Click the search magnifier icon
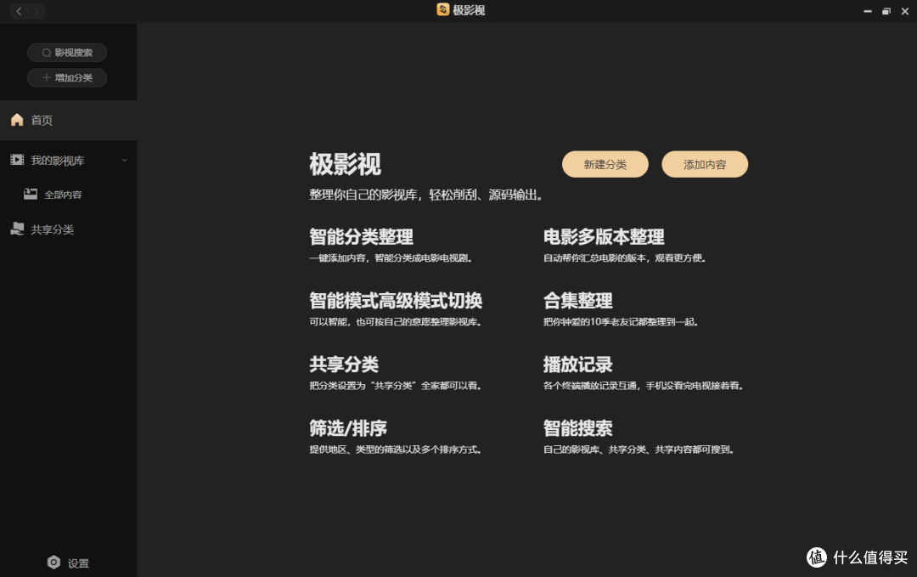917x577 pixels. (46, 53)
